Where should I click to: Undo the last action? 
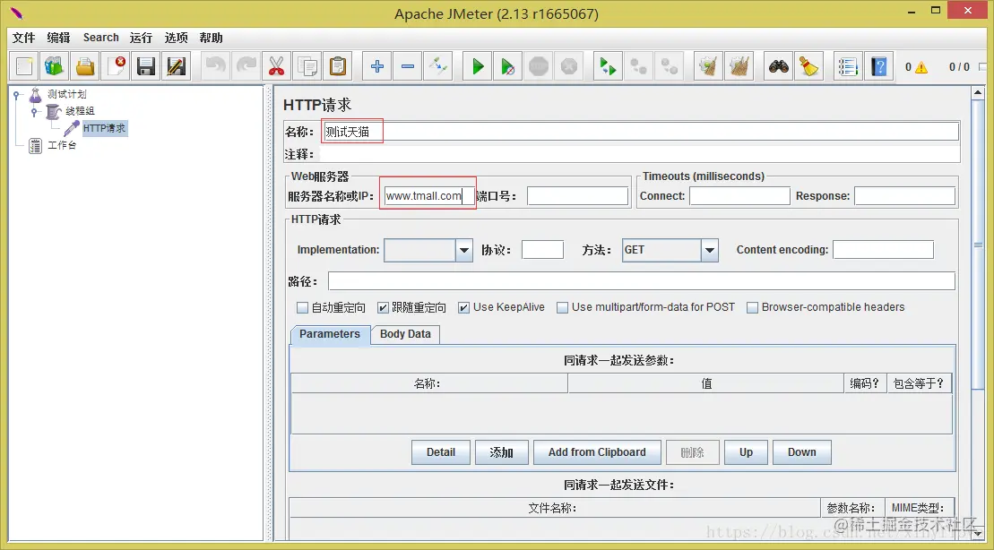click(215, 66)
